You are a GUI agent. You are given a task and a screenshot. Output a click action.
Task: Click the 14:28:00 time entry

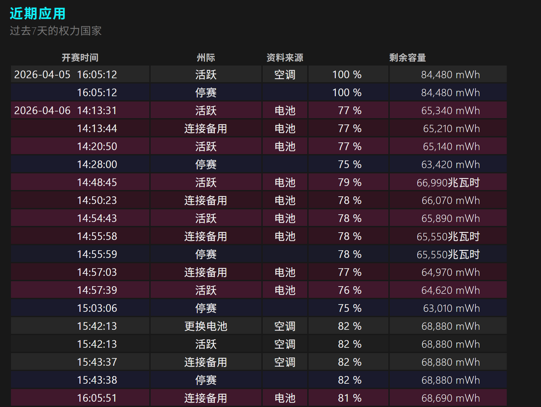point(97,164)
